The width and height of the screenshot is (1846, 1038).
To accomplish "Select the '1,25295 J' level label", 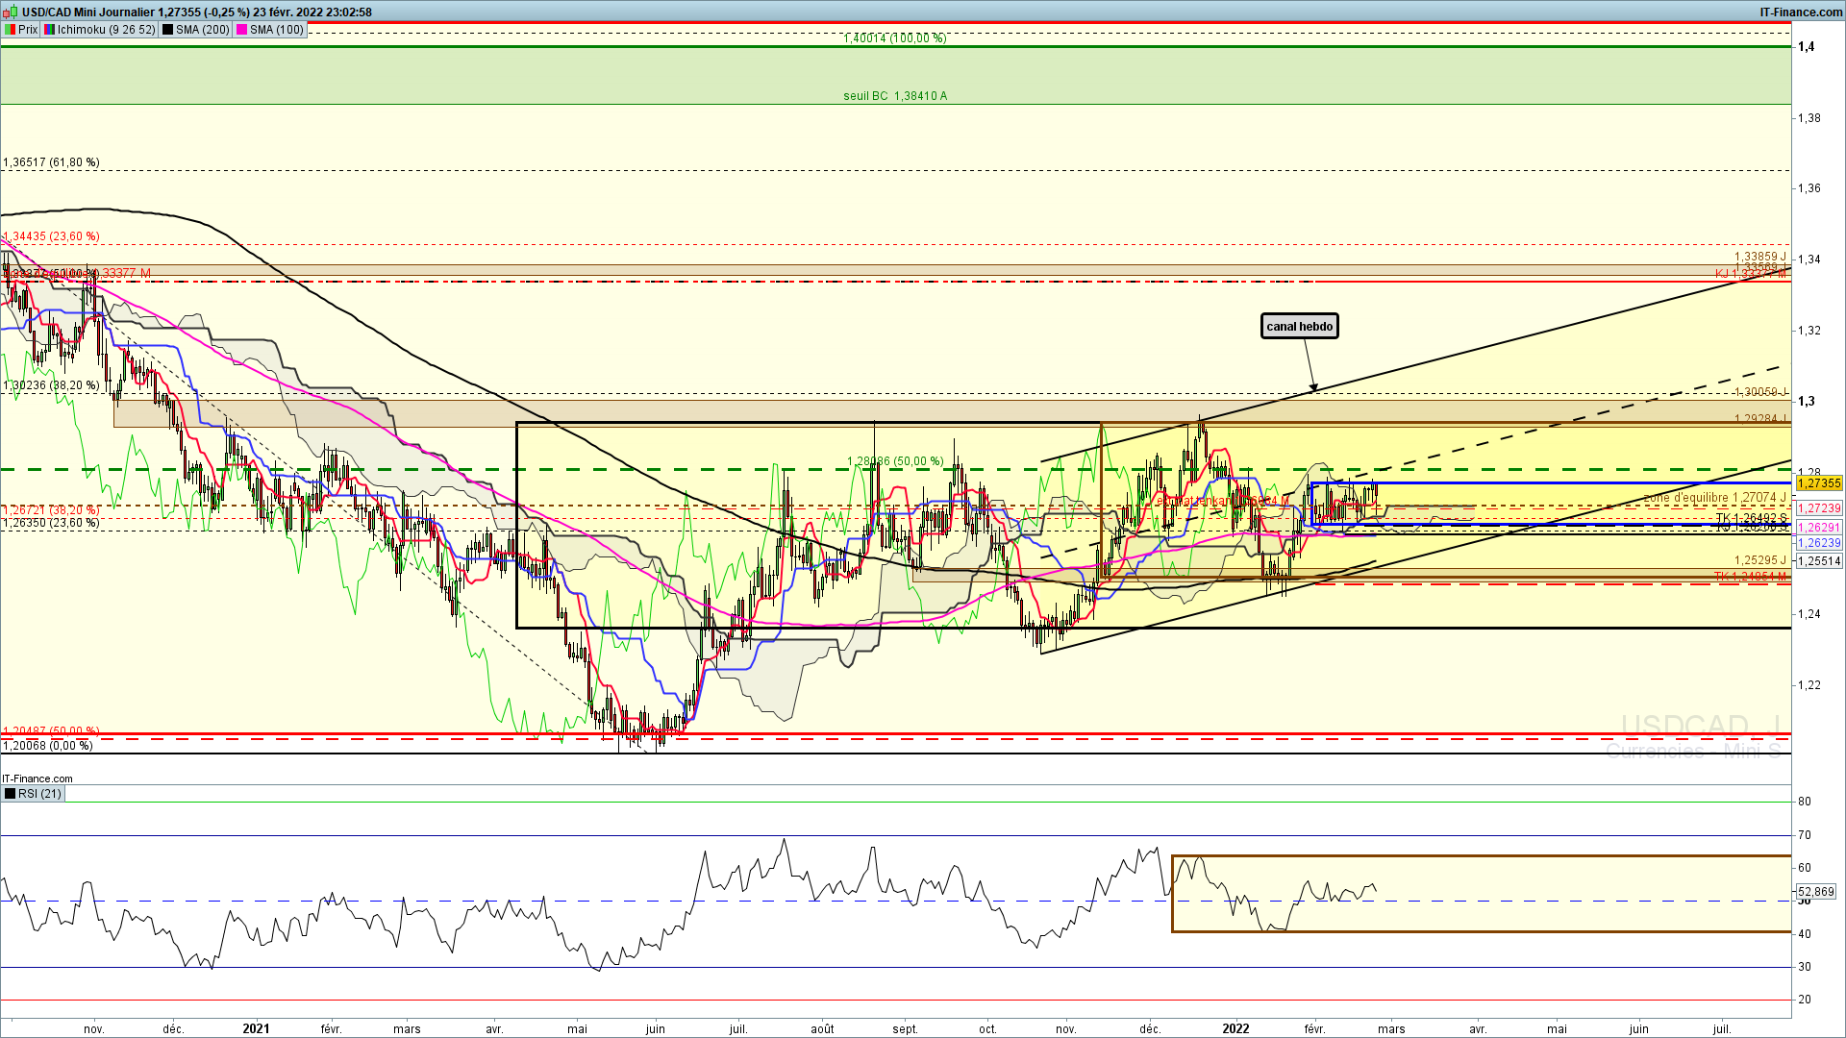I will coord(1760,560).
